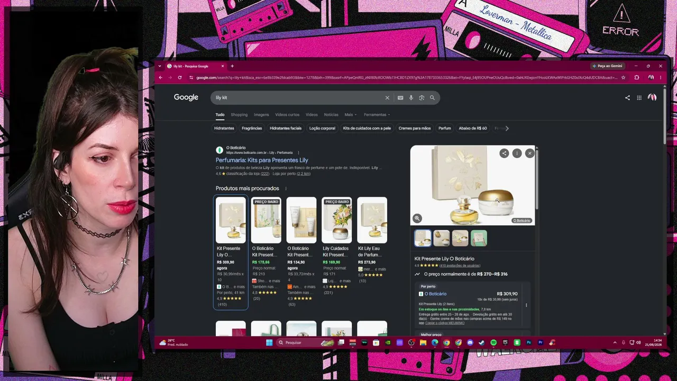Filter results by 'Hidratantes' chip
677x381 pixels.
tap(224, 129)
